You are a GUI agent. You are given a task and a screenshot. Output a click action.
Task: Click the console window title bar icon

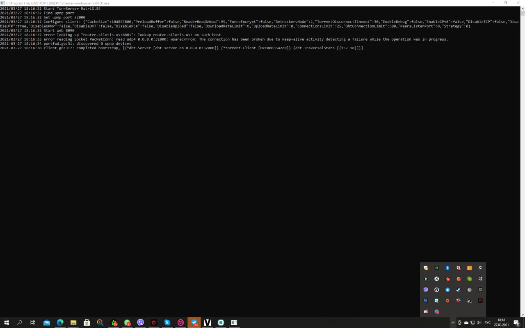(3, 3)
